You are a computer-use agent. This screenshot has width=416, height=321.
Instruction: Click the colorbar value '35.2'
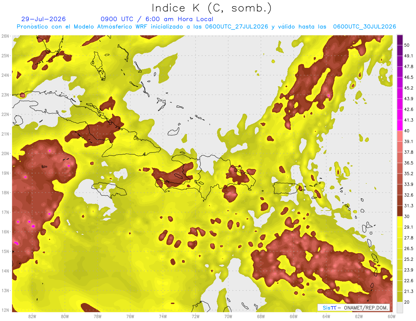[x=408, y=173]
